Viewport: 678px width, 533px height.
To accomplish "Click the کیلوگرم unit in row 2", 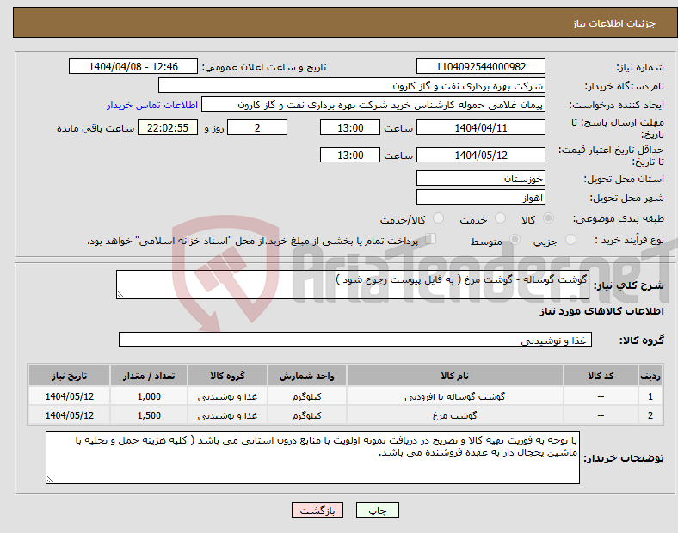I will (x=306, y=415).
